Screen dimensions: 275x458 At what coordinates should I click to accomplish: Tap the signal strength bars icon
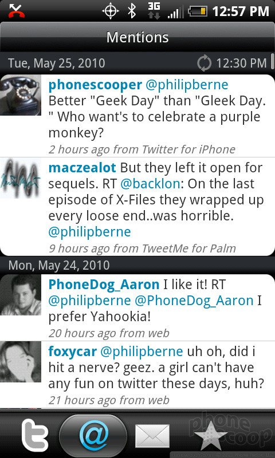click(x=175, y=12)
